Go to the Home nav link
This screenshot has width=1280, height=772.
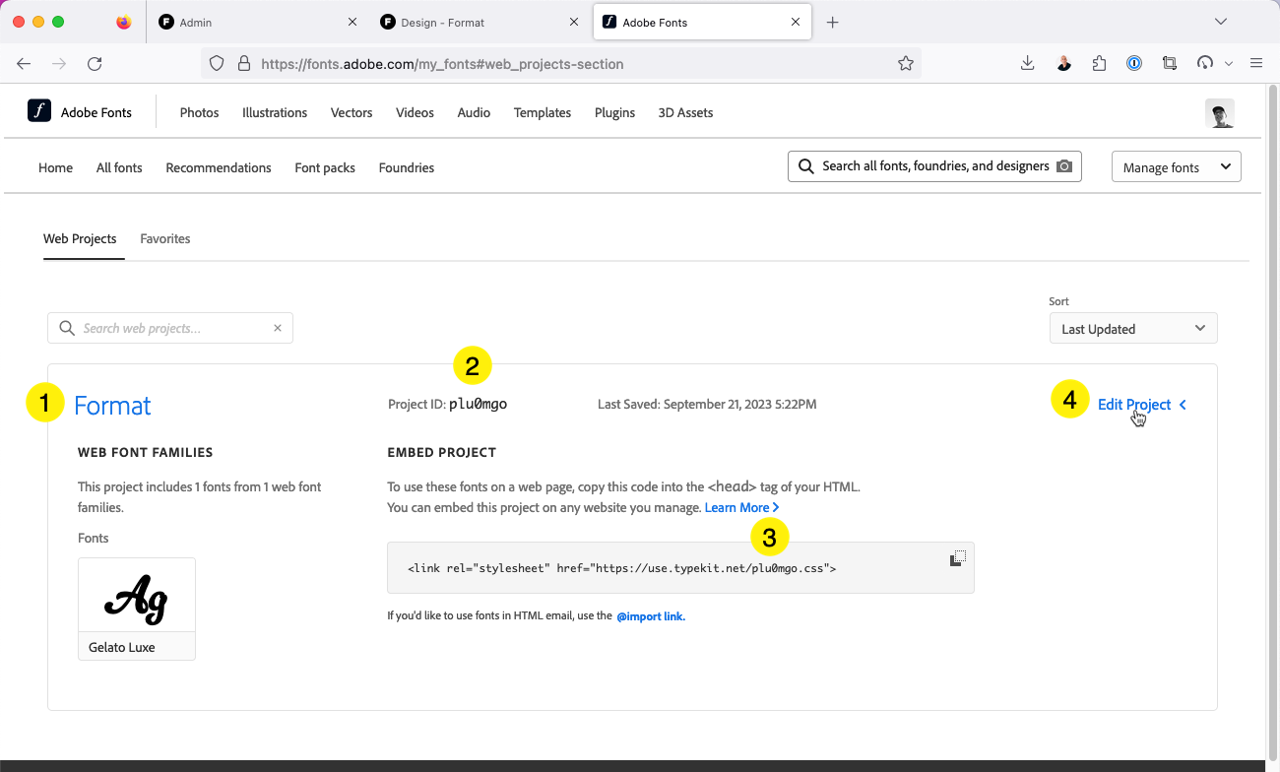(55, 167)
